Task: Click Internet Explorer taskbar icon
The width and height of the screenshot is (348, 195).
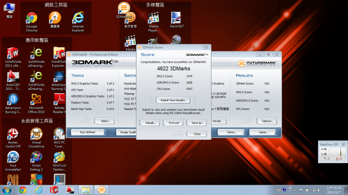Action: click(x=38, y=190)
